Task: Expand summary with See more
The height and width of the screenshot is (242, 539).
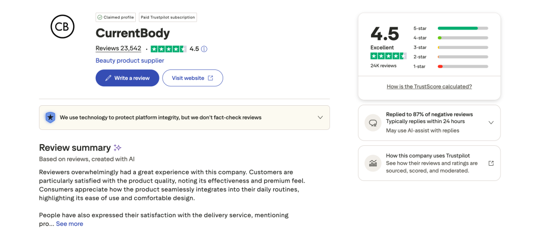Action: [x=69, y=224]
